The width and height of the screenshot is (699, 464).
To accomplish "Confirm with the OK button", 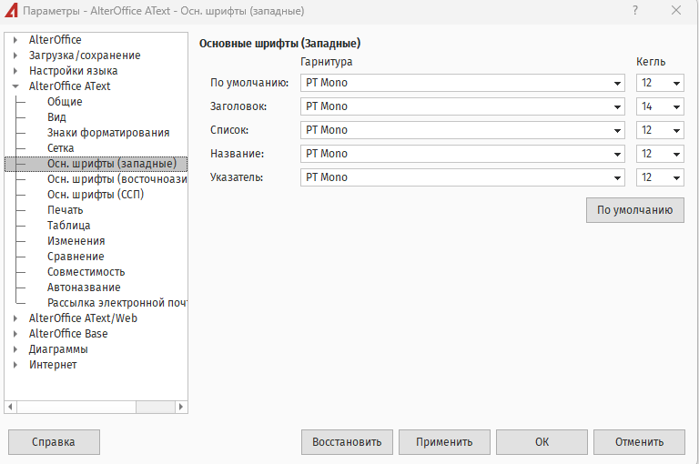I will (542, 442).
